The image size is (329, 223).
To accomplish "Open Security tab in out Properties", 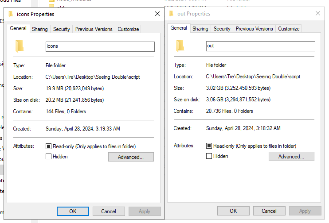I will [x=222, y=29].
